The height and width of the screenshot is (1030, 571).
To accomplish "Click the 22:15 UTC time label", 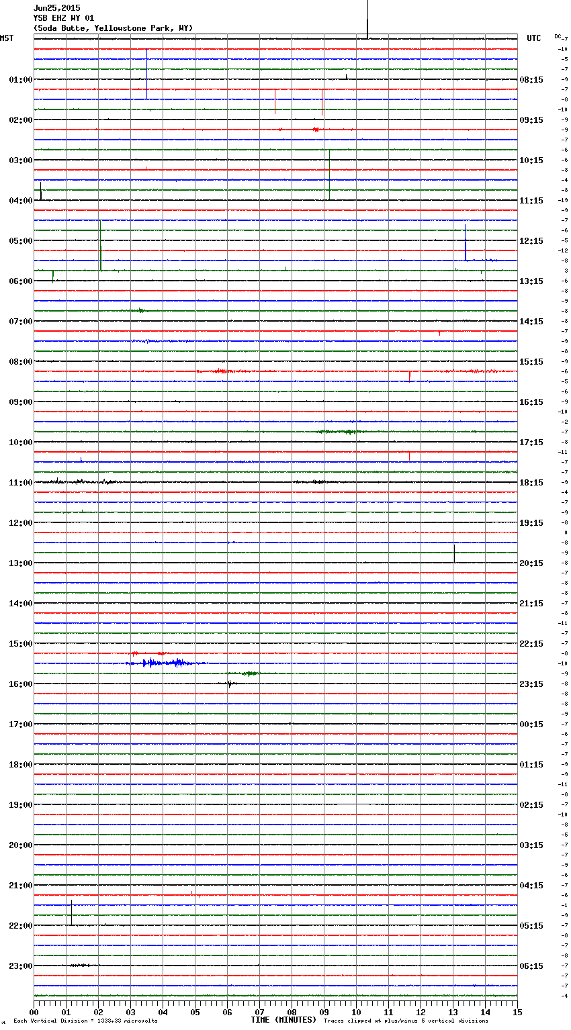I will point(531,644).
